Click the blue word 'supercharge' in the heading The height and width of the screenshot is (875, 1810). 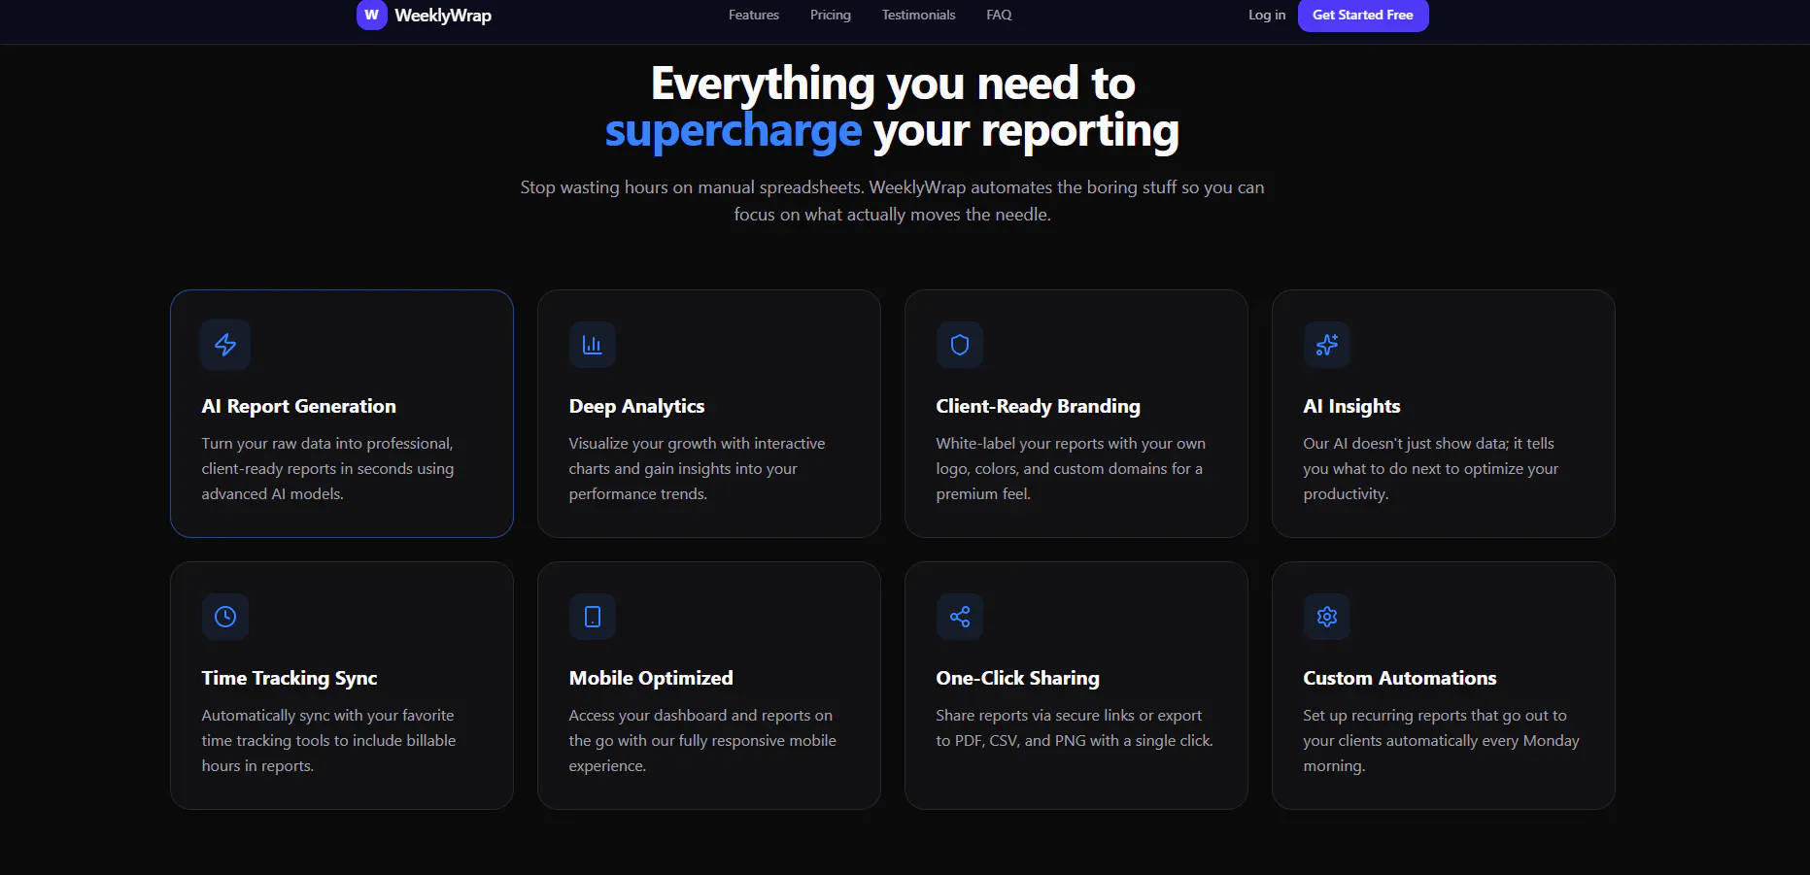[x=734, y=130]
